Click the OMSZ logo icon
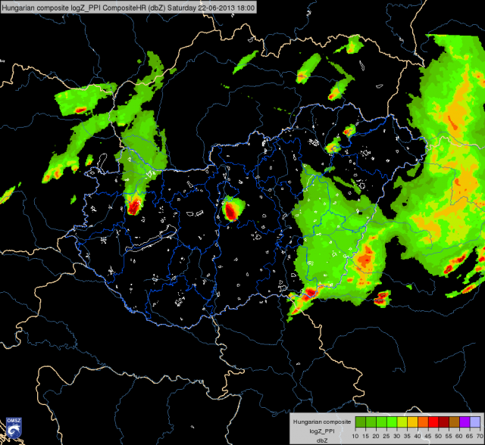The width and height of the screenshot is (485, 445). 14,428
